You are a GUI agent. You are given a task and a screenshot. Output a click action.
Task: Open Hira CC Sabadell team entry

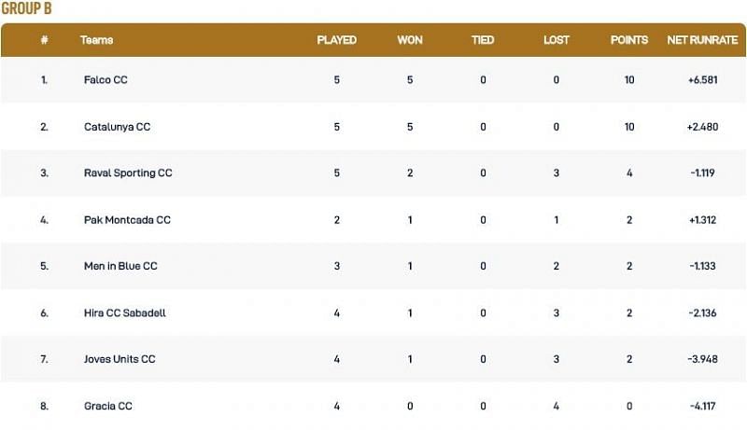pos(124,313)
